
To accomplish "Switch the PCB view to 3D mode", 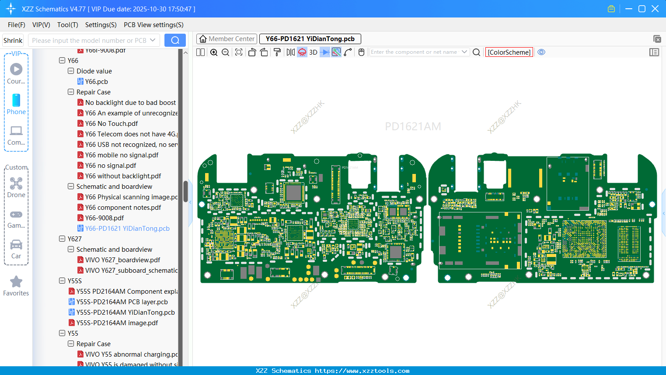I will (313, 52).
